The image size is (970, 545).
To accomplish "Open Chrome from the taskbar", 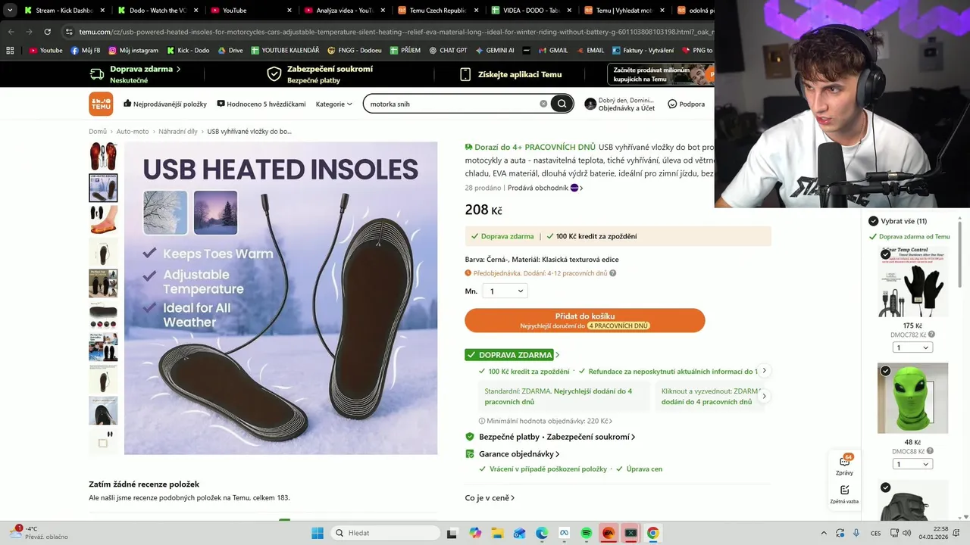I will (652, 533).
